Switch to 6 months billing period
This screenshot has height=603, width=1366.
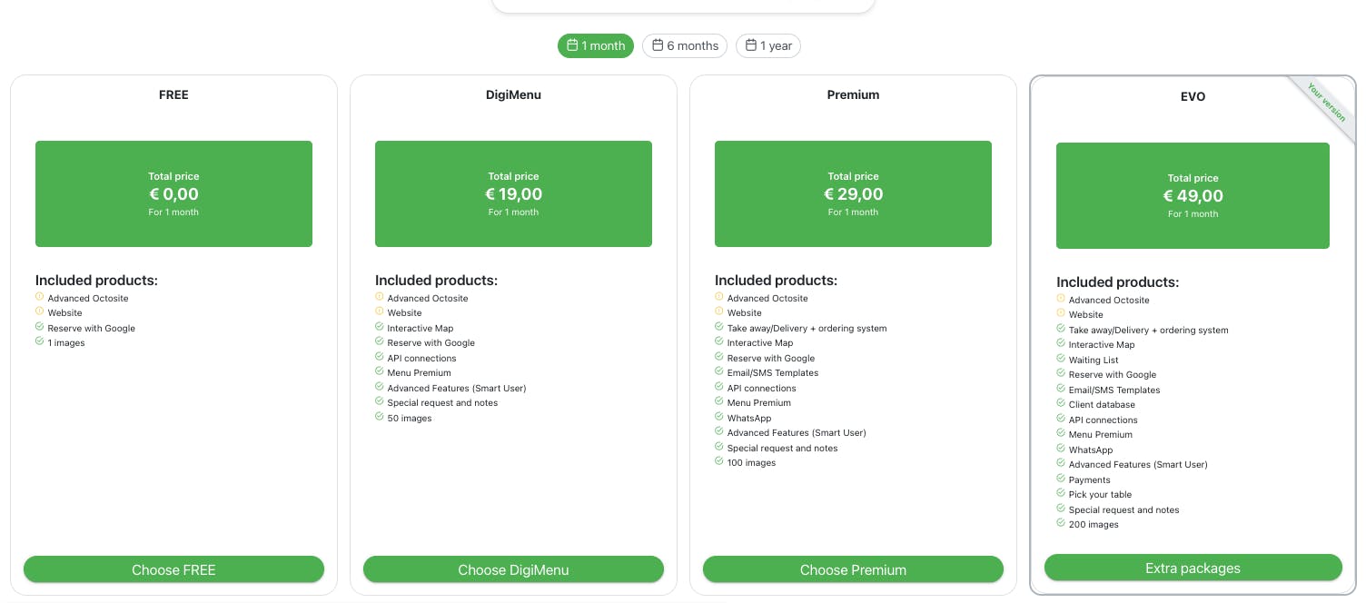(685, 45)
